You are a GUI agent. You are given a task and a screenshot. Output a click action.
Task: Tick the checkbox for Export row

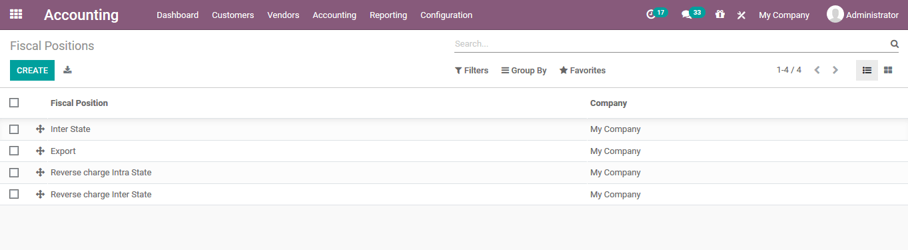pyautogui.click(x=14, y=151)
